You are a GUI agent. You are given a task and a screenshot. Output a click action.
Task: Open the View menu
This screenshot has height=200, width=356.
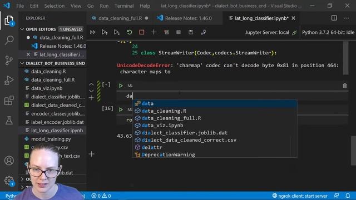(x=76, y=6)
